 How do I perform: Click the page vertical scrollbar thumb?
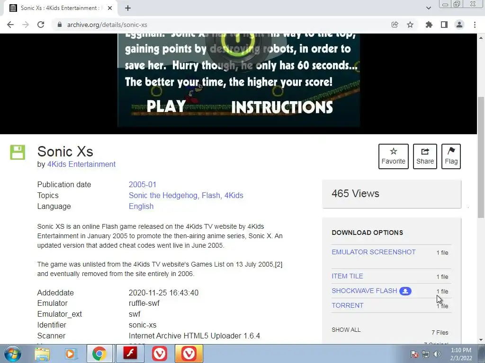481,157
